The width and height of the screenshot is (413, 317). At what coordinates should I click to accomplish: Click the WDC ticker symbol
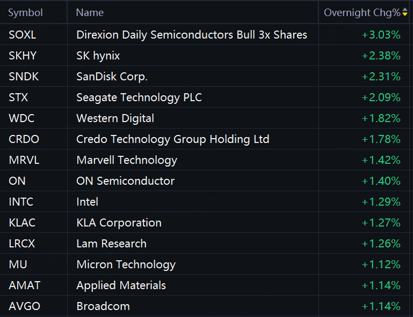(21, 118)
